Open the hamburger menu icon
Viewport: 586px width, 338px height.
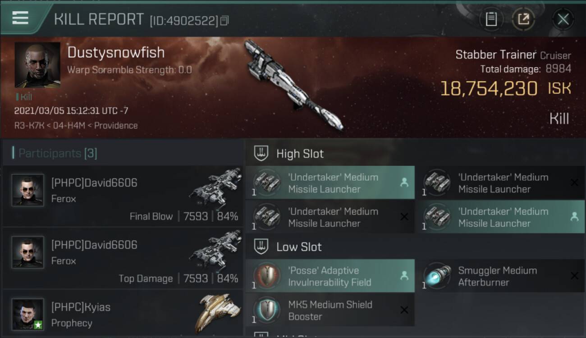tap(20, 18)
